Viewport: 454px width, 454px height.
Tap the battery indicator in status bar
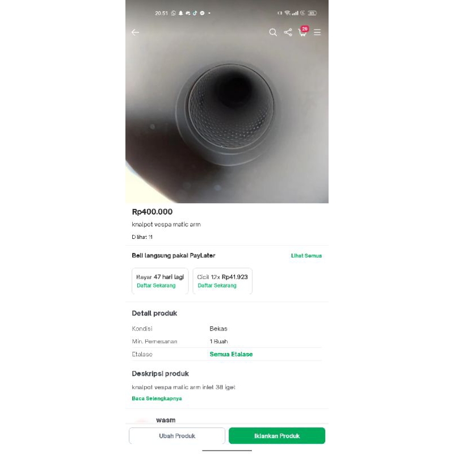click(313, 13)
